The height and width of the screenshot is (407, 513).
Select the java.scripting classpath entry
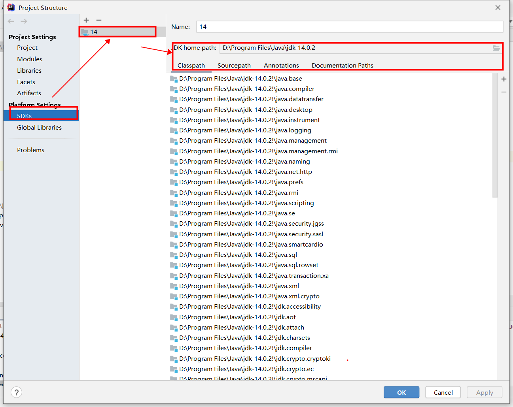click(242, 203)
